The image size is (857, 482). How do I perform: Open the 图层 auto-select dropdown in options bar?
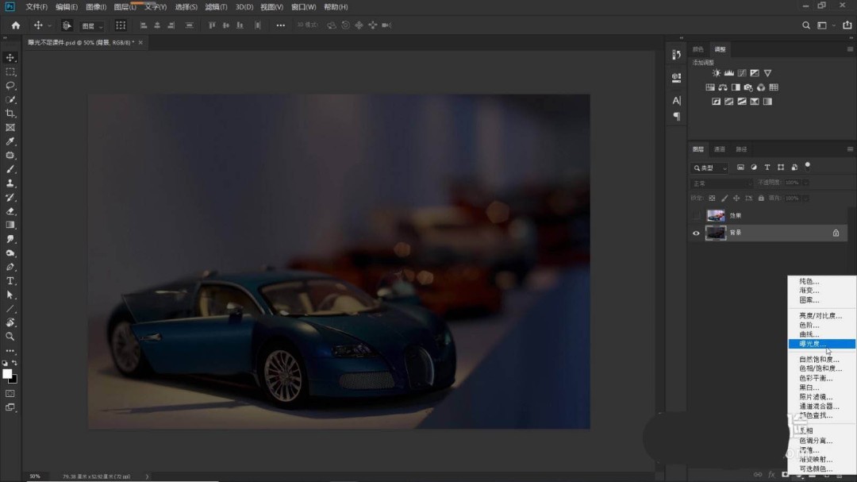tap(92, 25)
